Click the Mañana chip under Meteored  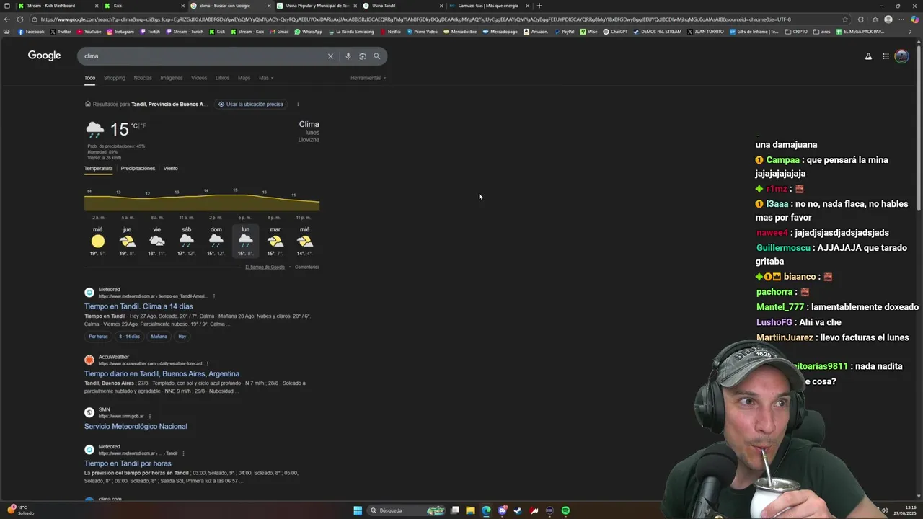pos(159,337)
